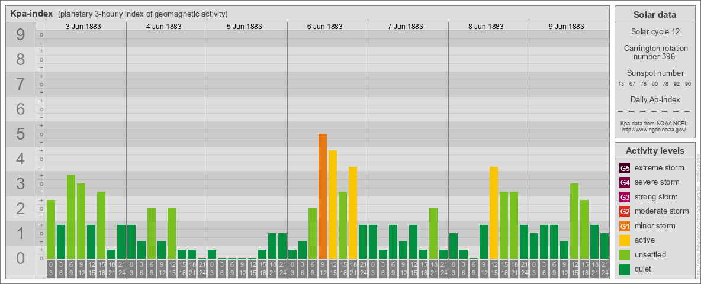Click the 'Carrington rotation number 396' text

pyautogui.click(x=656, y=52)
